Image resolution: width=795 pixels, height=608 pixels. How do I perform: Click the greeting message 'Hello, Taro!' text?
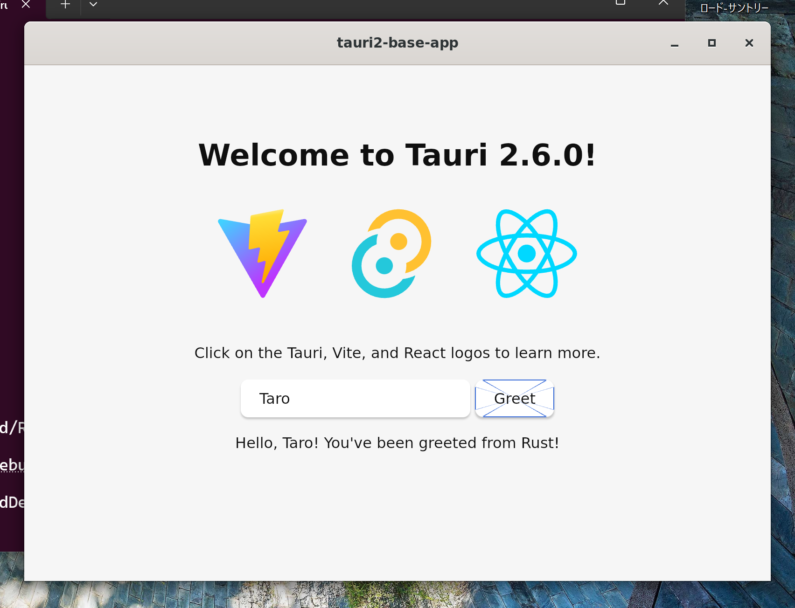[397, 443]
